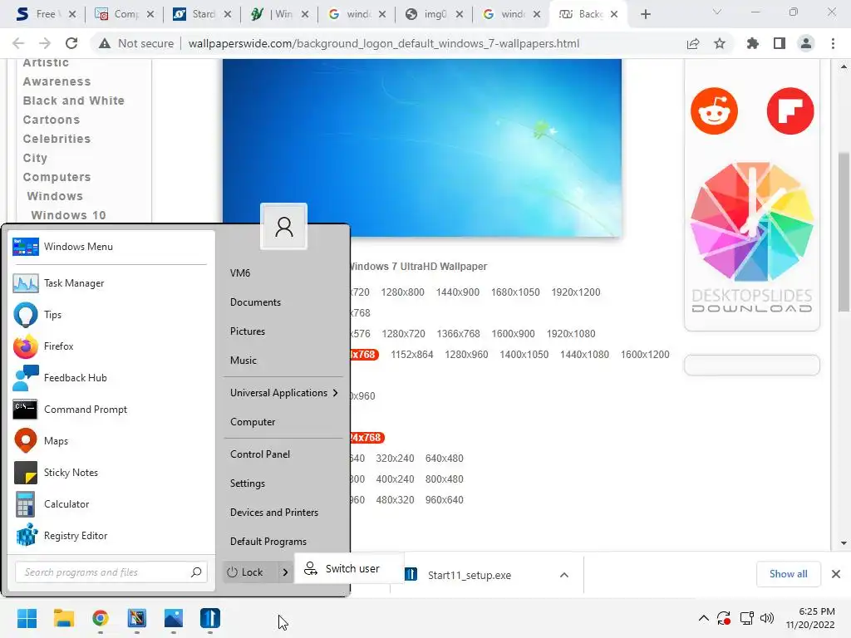The width and height of the screenshot is (851, 638).
Task: Switch to Chrome on taskbar
Action: point(101,618)
